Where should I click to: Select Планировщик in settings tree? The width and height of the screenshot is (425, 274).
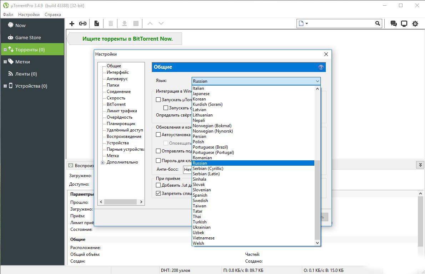(121, 124)
